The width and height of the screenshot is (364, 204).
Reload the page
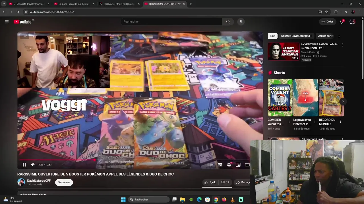click(x=18, y=12)
